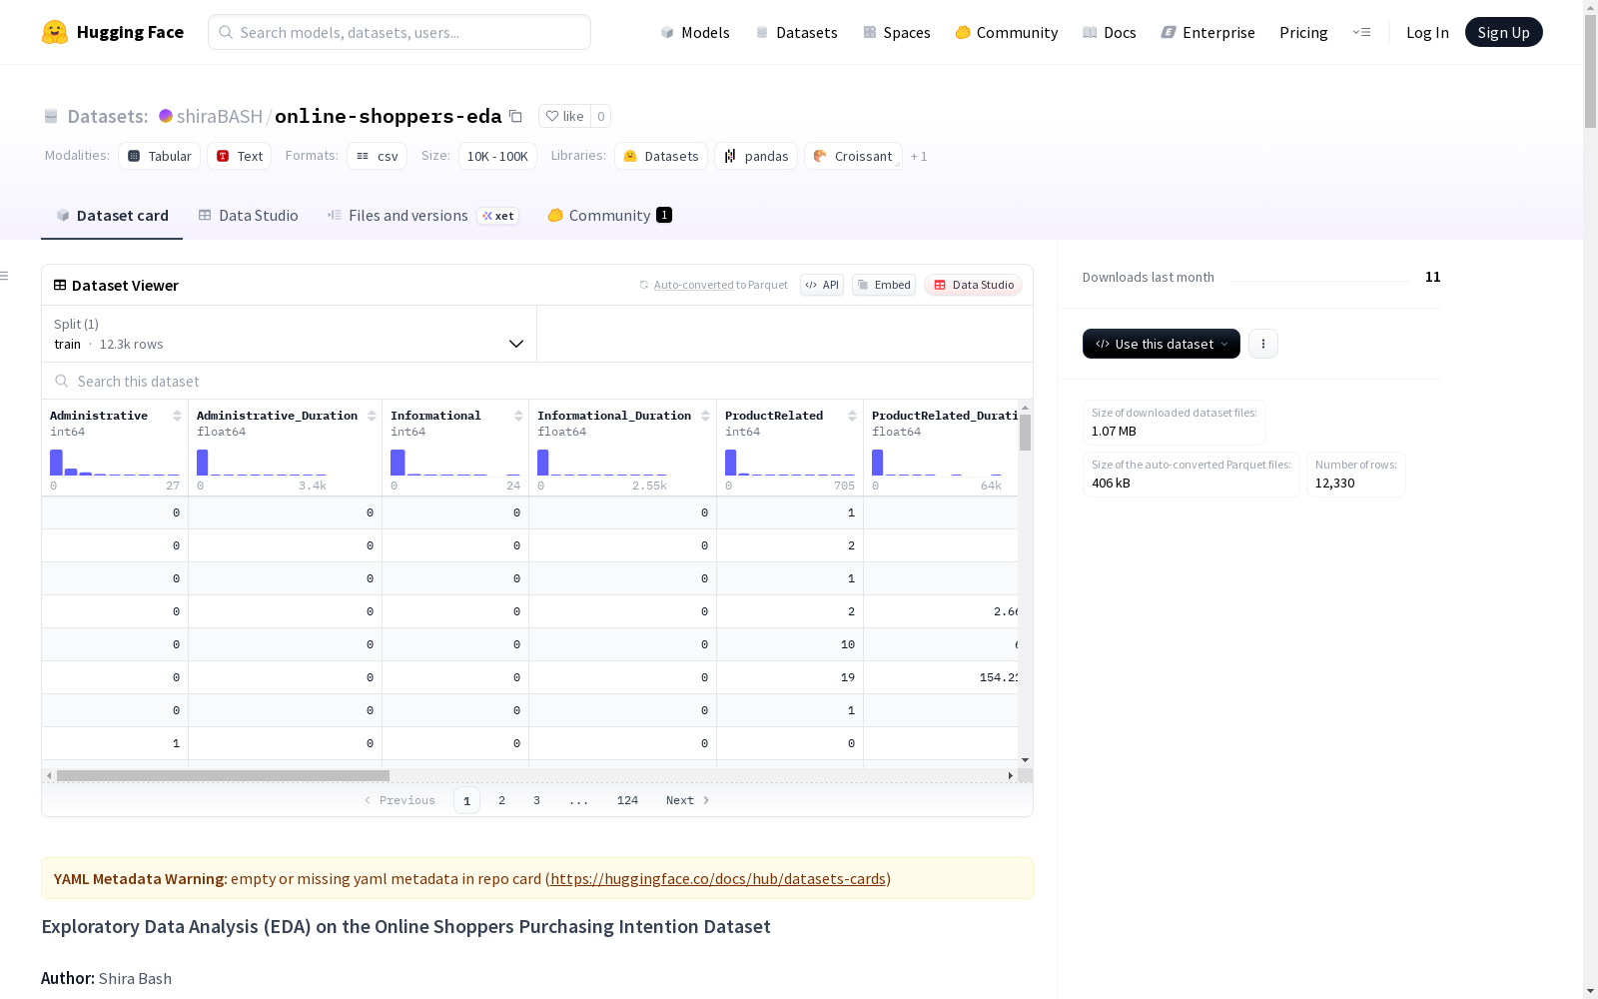Viewport: 1598px width, 999px height.
Task: Switch to the Data Studio tab
Action: coord(249,215)
